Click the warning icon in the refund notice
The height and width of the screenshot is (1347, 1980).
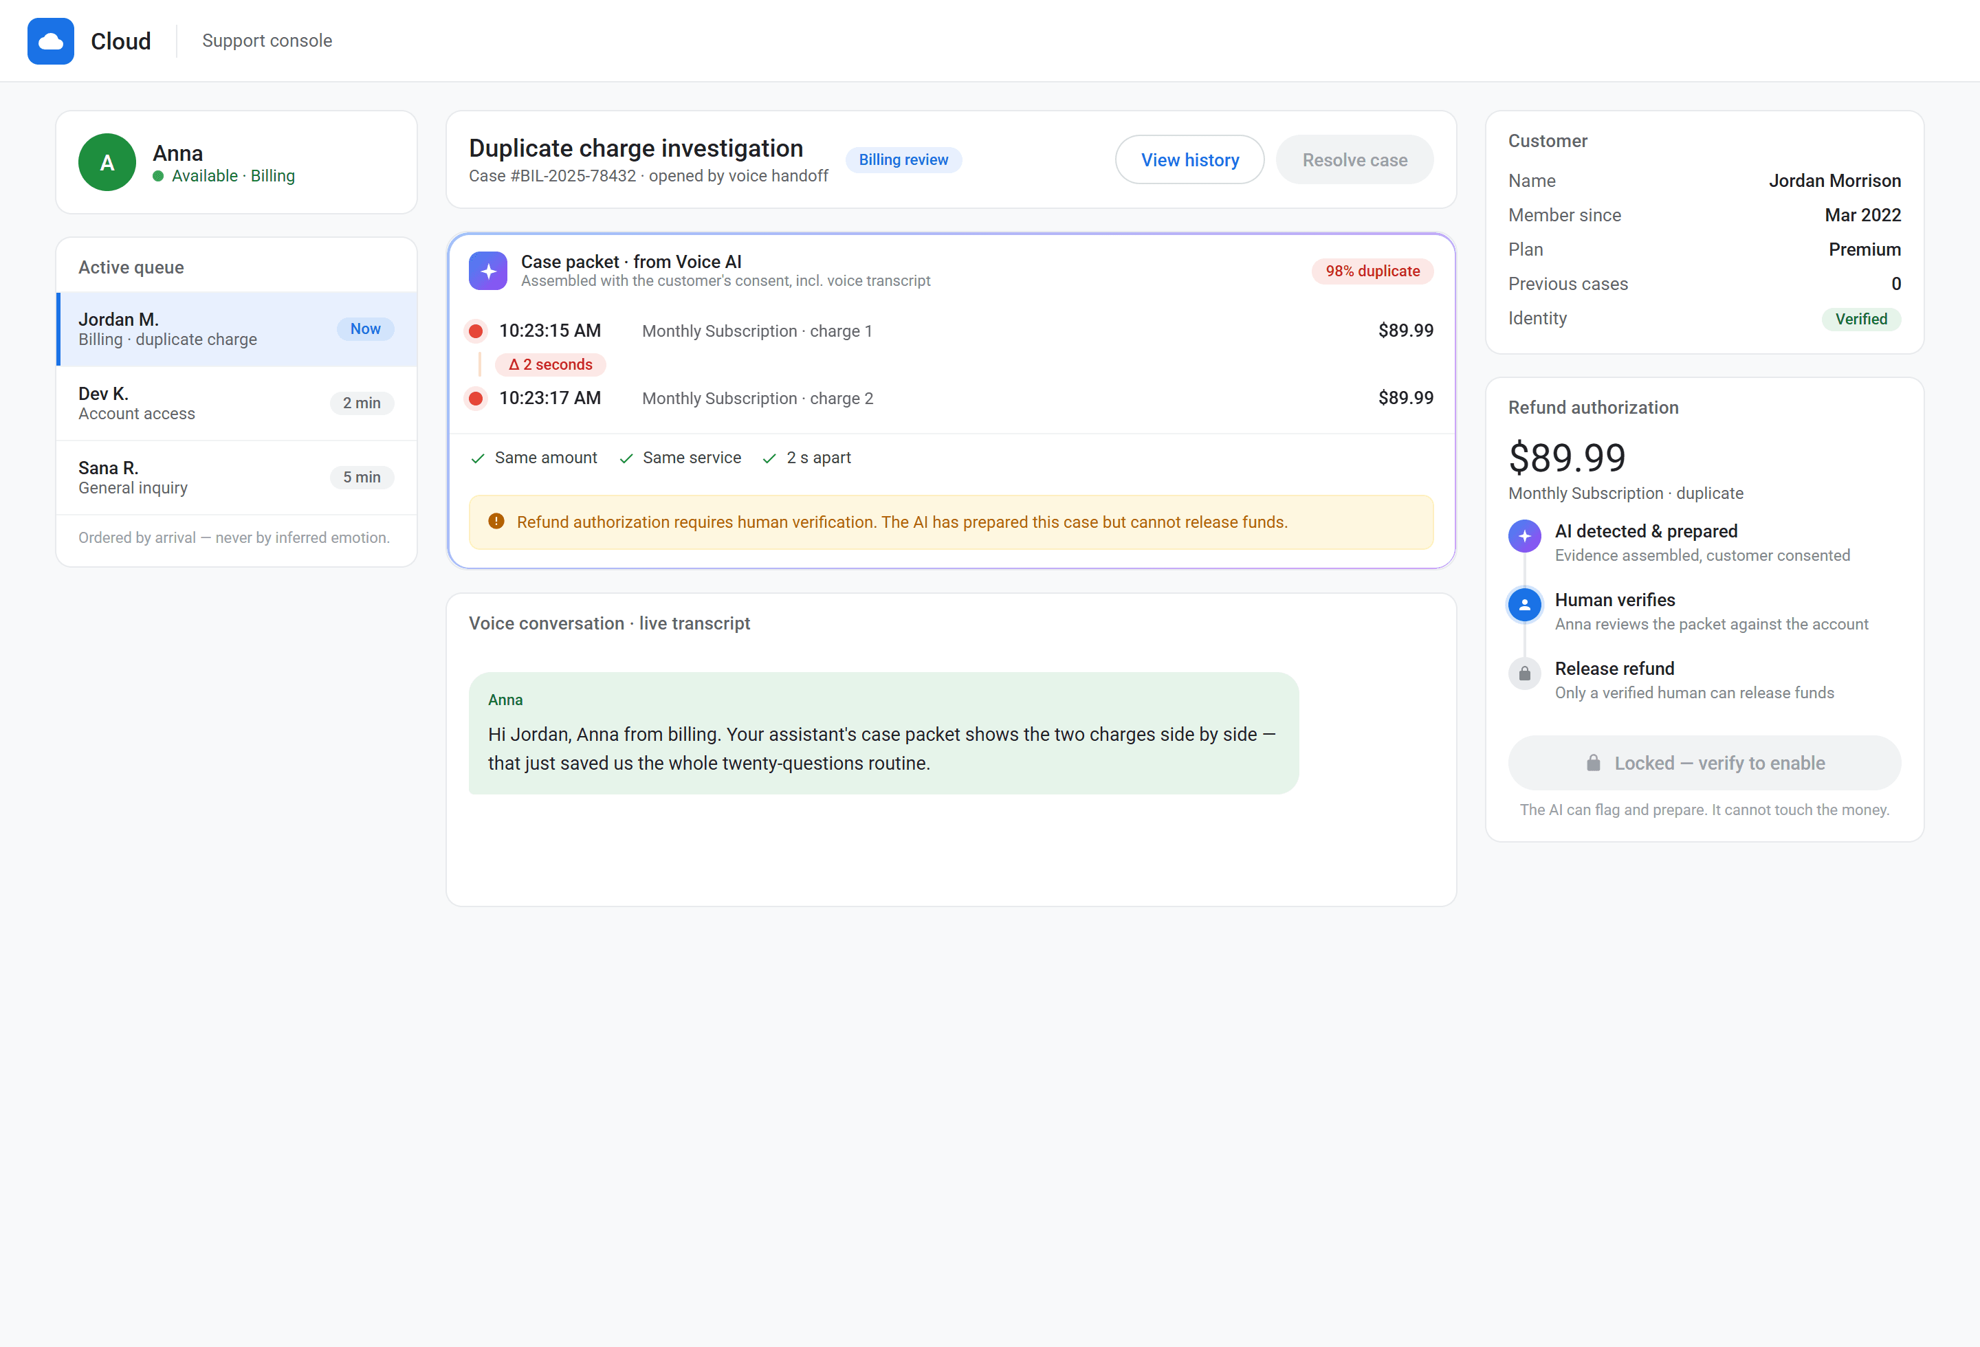(496, 521)
